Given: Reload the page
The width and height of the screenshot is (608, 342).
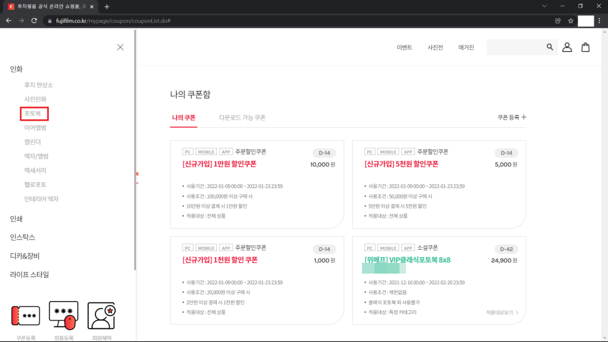Looking at the screenshot, I should [34, 21].
